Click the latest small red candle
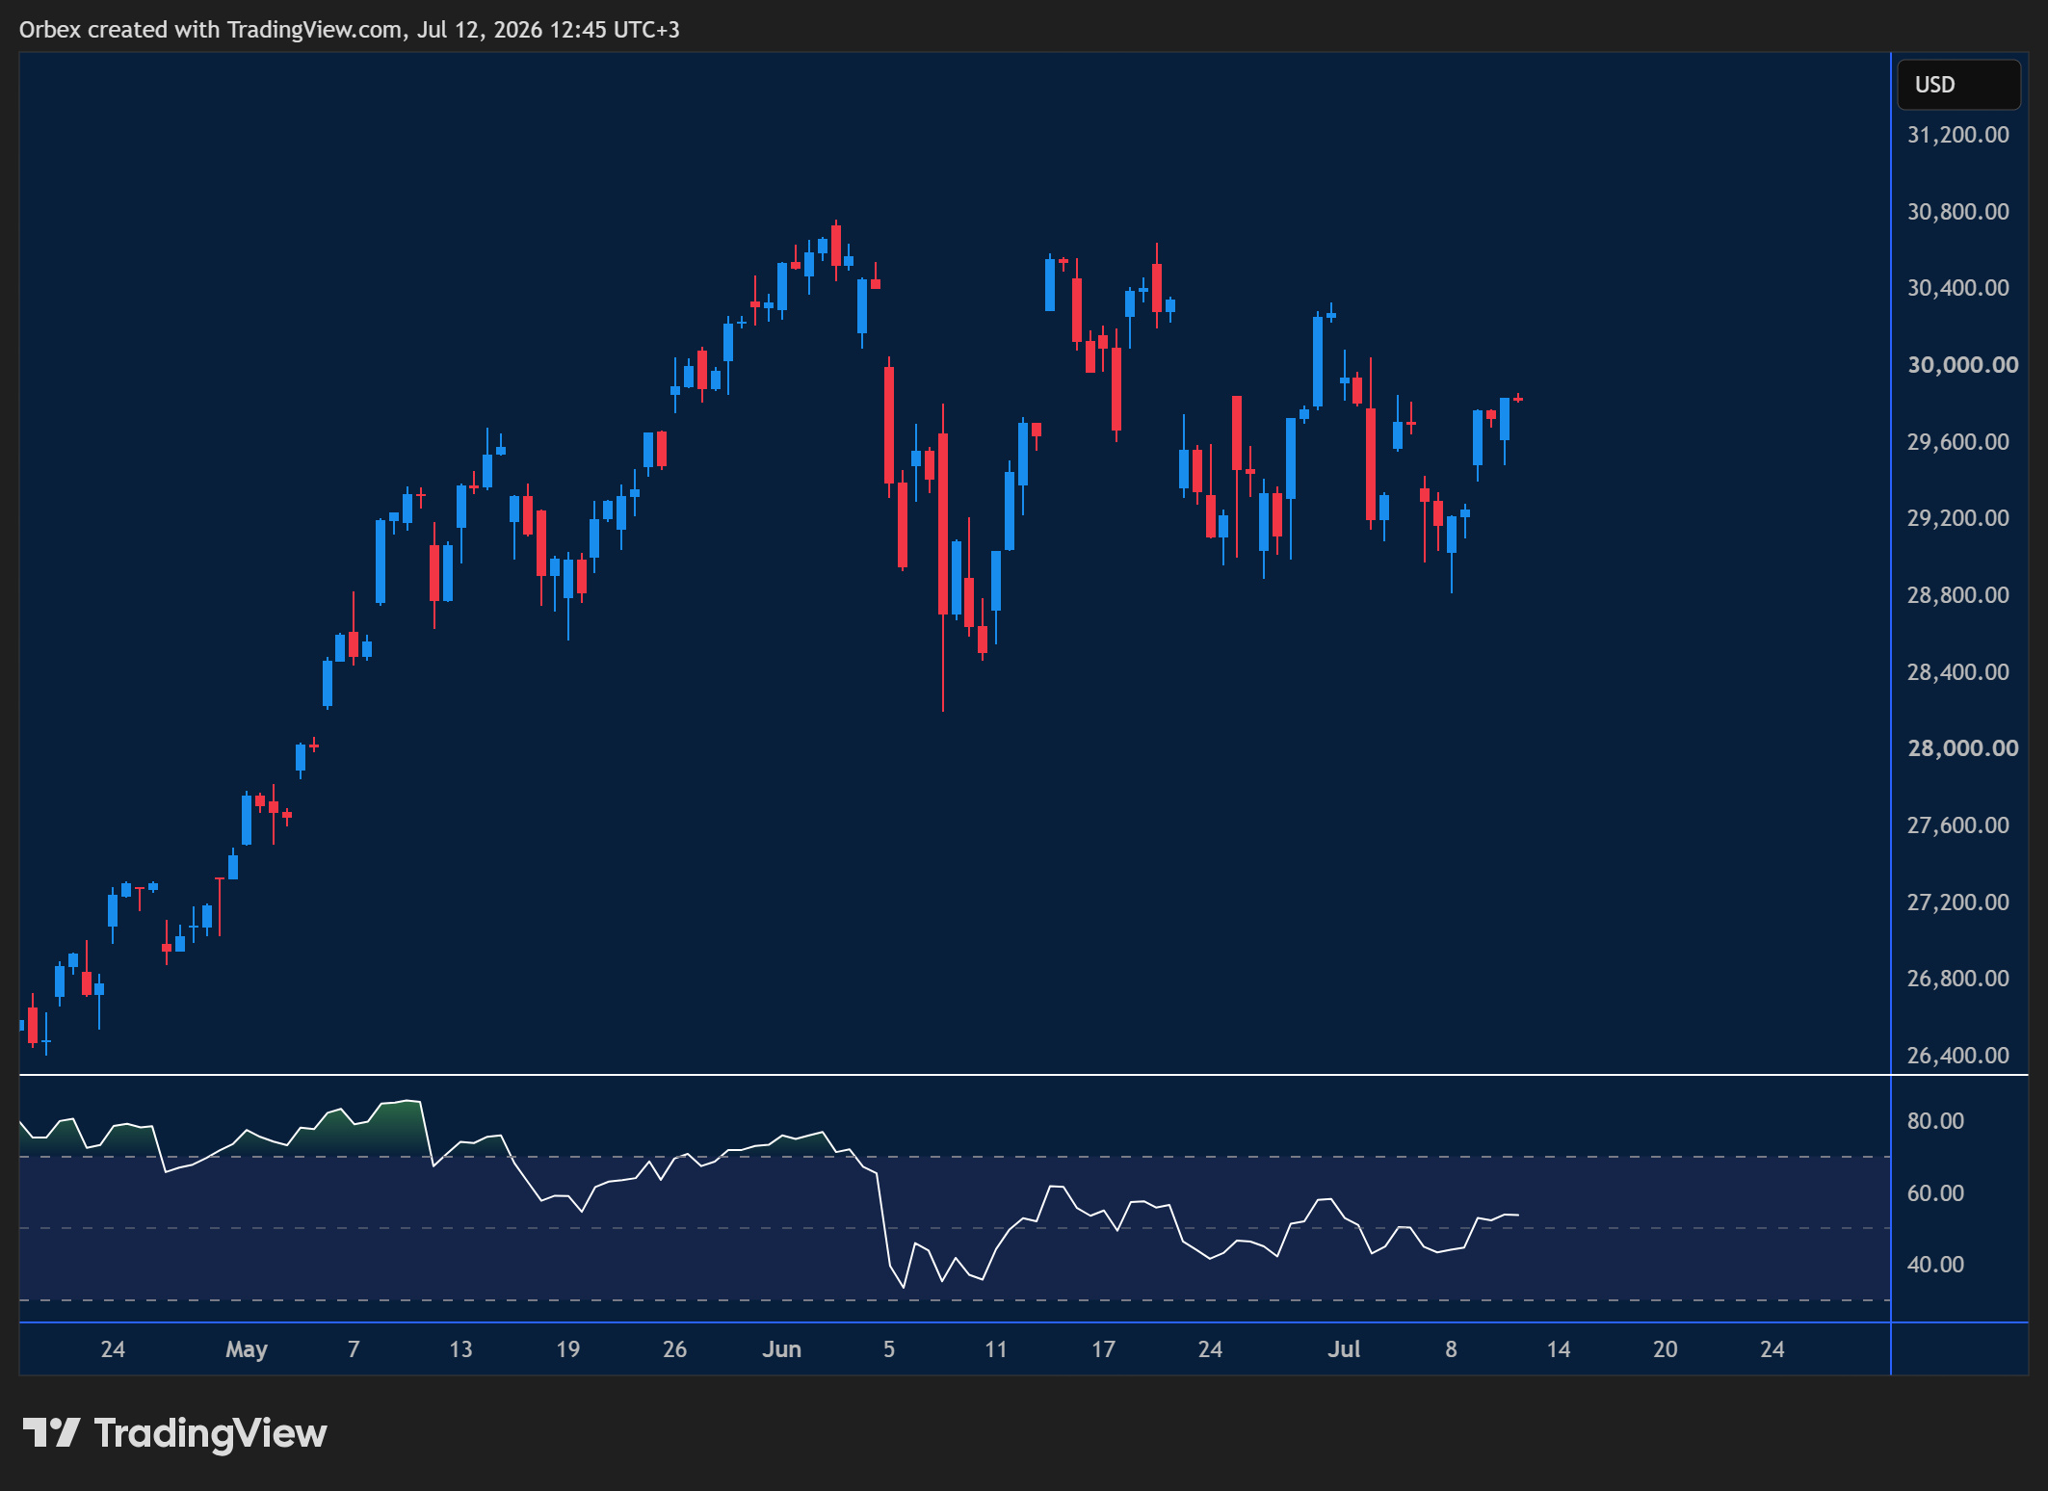This screenshot has width=2048, height=1491. coord(1518,398)
